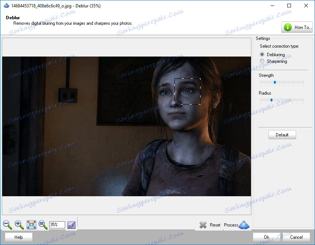Minimize the Deblur window

point(272,6)
